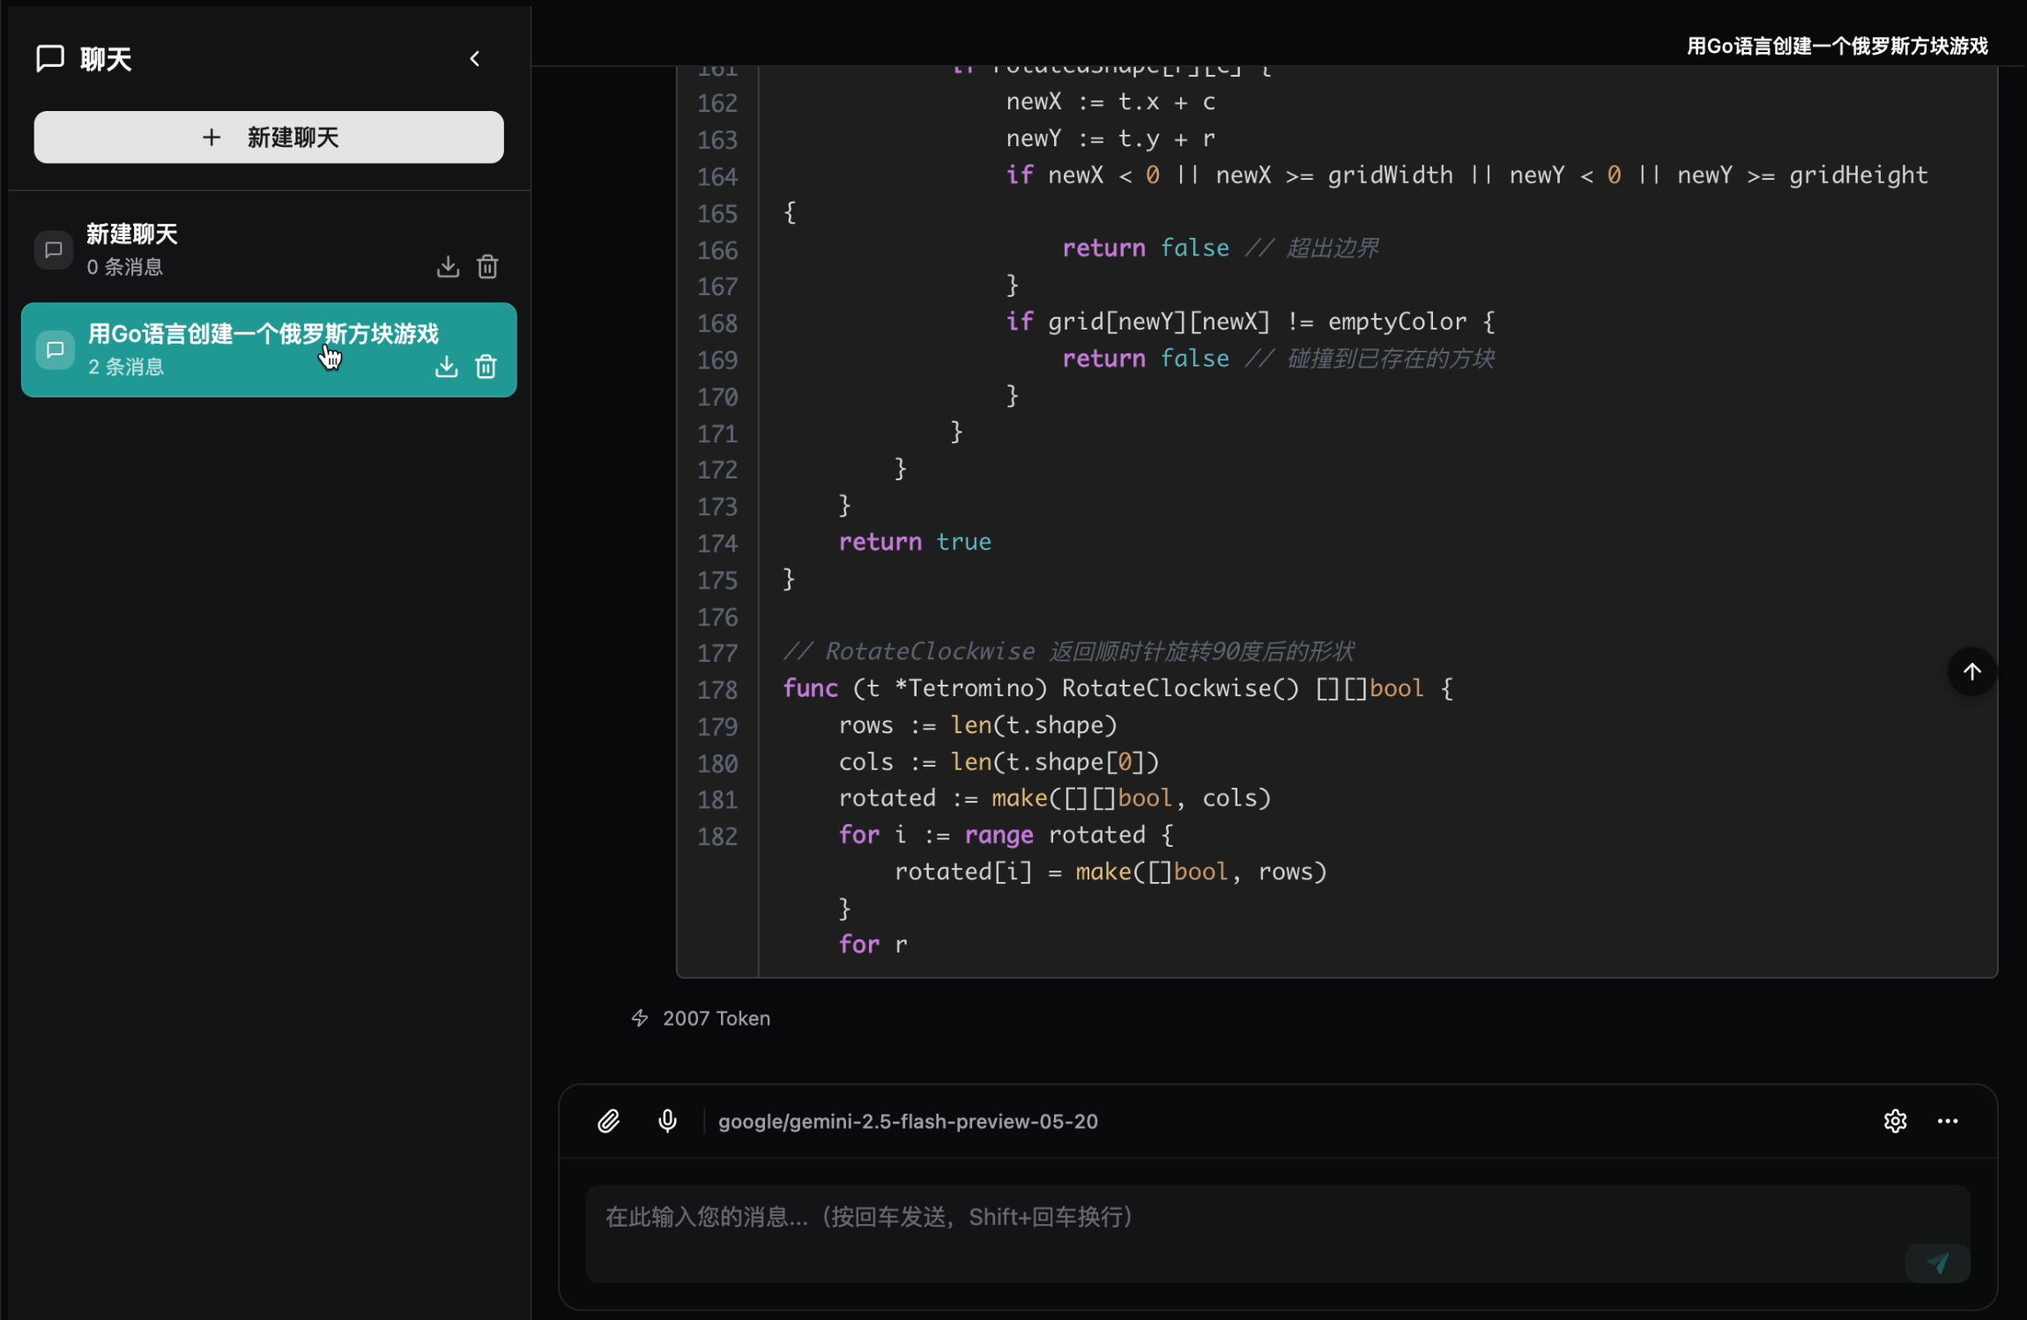Click the 新建聊天 new chat button

point(269,137)
